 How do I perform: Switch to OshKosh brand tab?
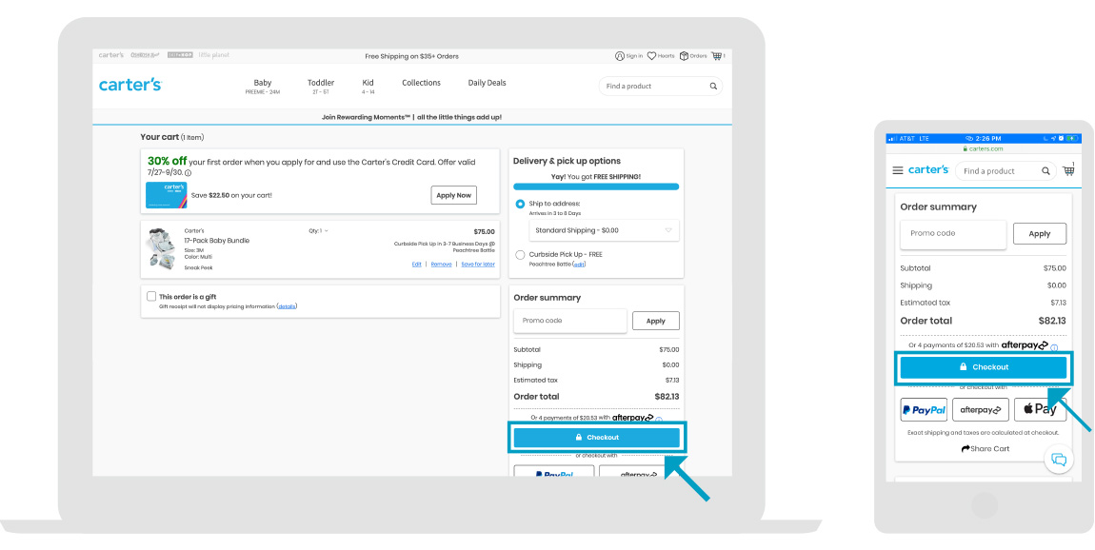click(145, 55)
